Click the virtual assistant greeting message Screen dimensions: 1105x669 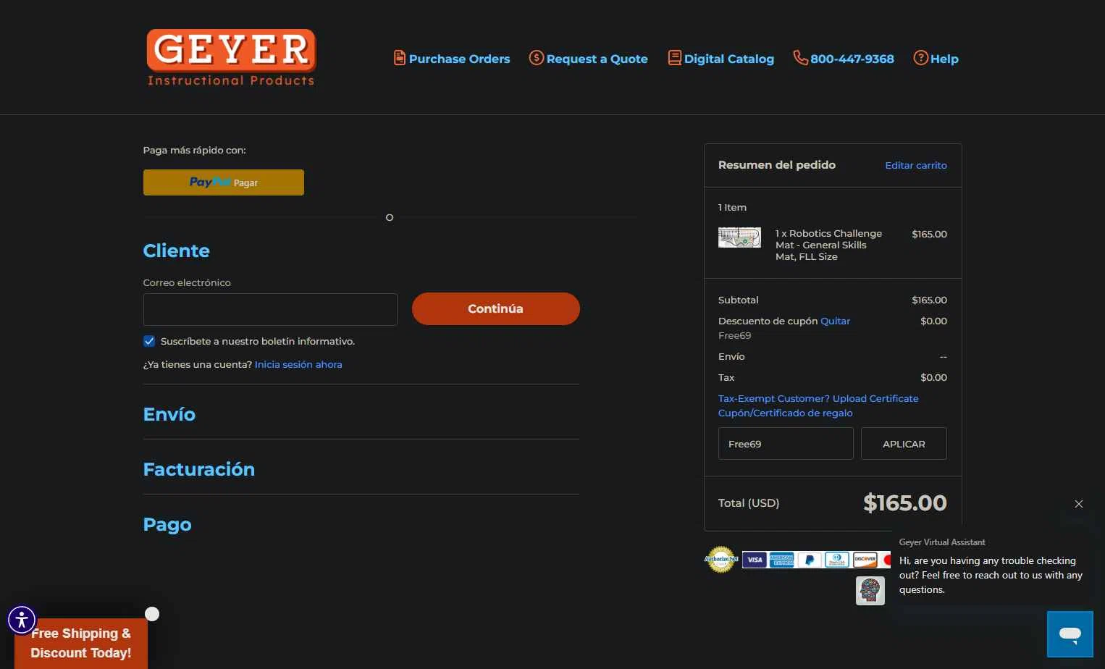(991, 575)
